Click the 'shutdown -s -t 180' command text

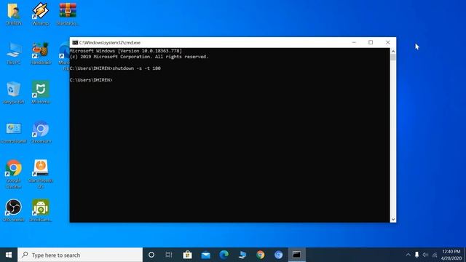click(x=136, y=68)
